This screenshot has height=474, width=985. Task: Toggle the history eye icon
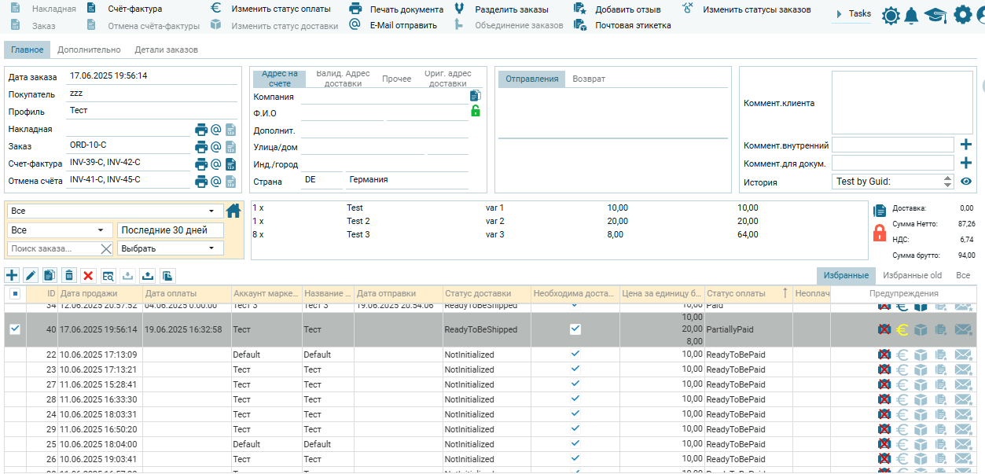point(966,182)
